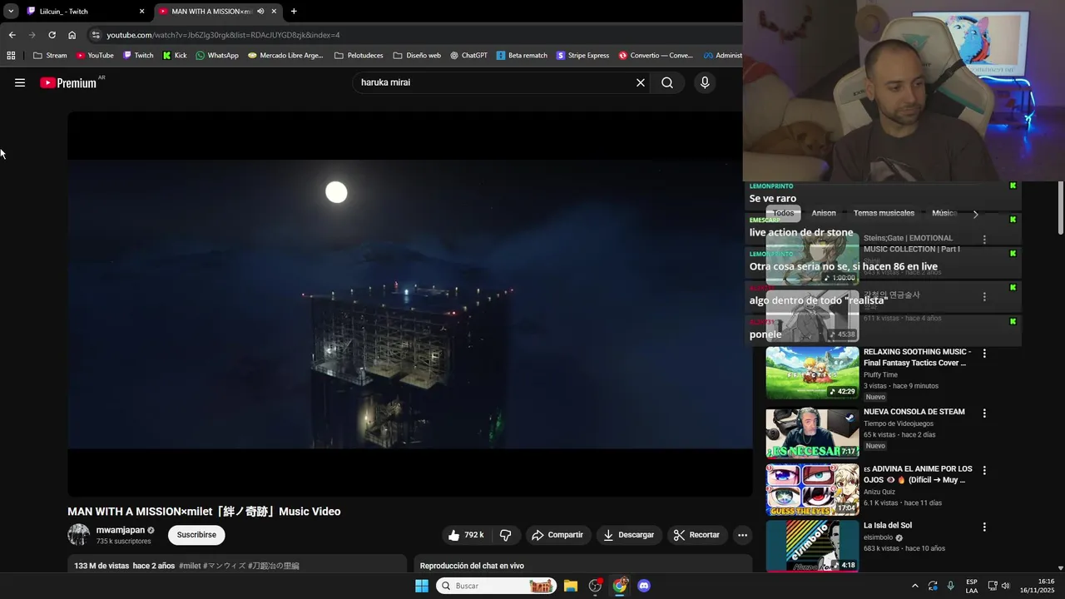The height and width of the screenshot is (599, 1065).
Task: Open mwamjapan channel avatar
Action: click(78, 535)
